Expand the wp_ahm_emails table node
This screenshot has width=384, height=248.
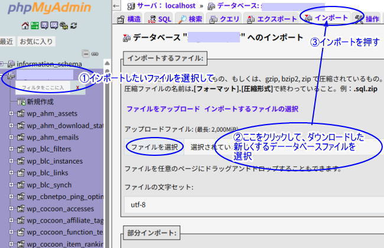[x=11, y=137]
